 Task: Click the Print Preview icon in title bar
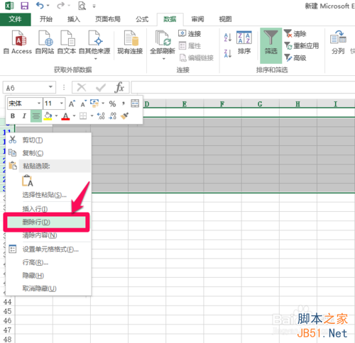click(82, 6)
